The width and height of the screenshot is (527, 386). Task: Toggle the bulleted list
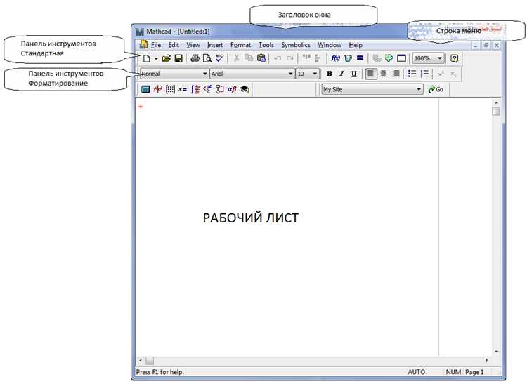tap(412, 74)
